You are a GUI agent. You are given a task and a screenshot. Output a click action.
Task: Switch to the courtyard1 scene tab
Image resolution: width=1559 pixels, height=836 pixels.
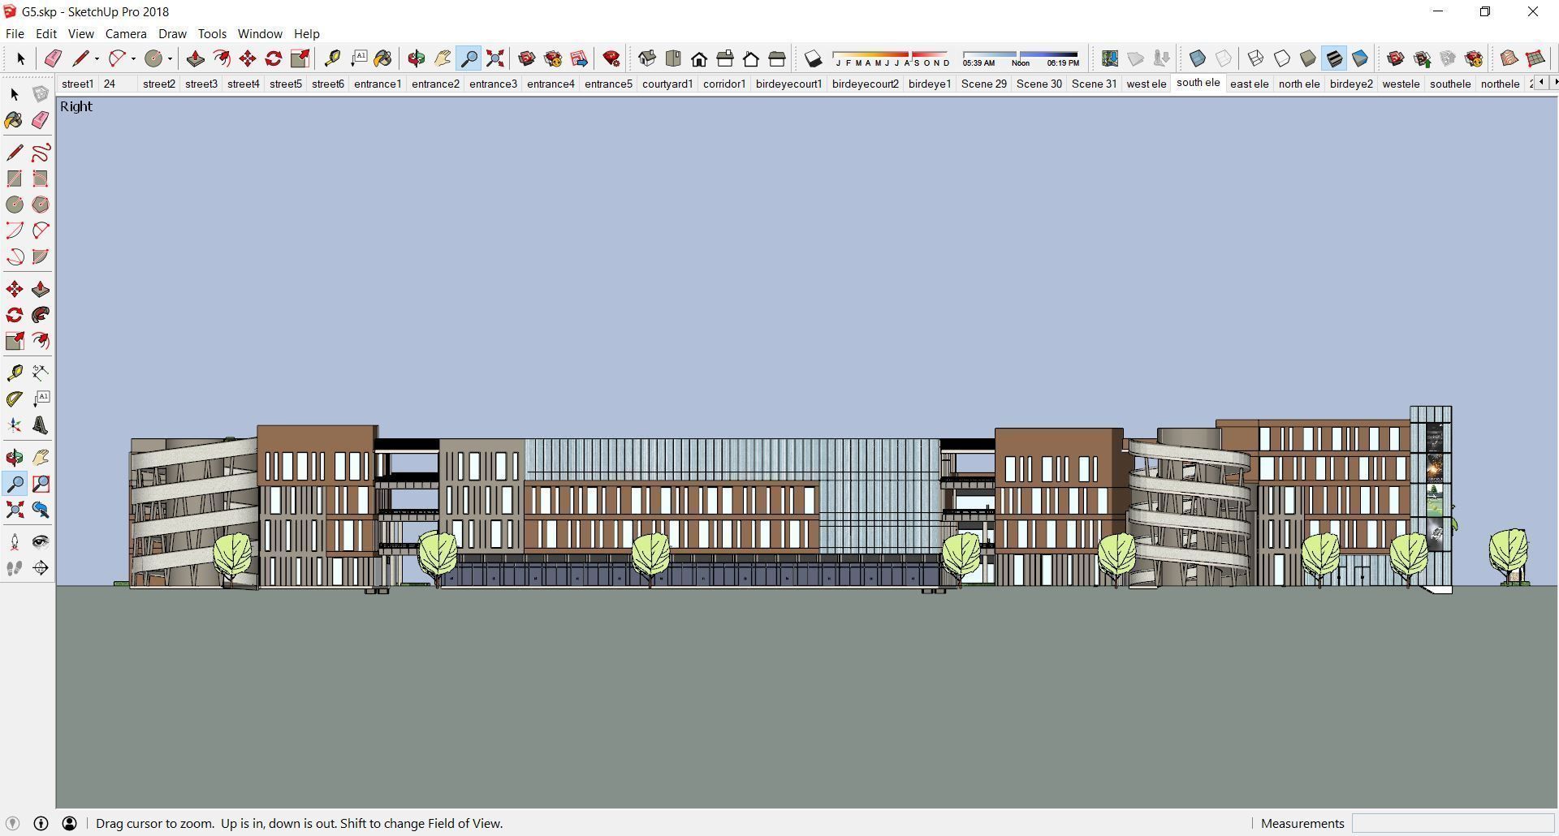tap(667, 84)
